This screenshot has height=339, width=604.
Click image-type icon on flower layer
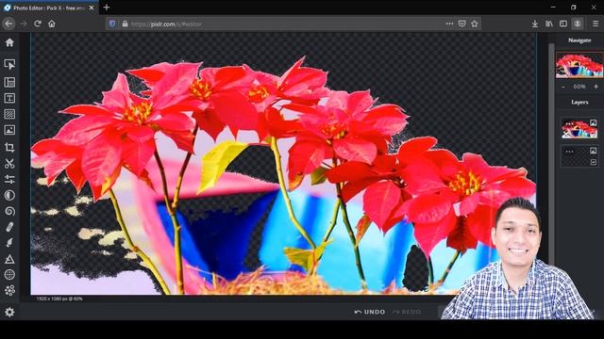pyautogui.click(x=594, y=123)
